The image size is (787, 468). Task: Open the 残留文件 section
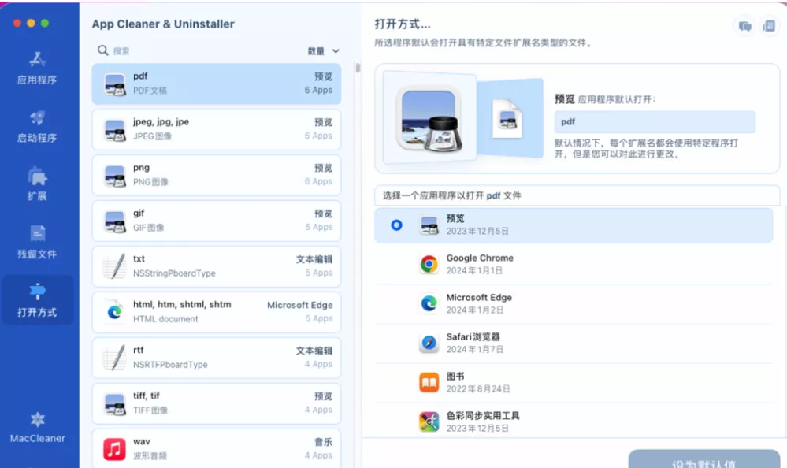point(37,243)
